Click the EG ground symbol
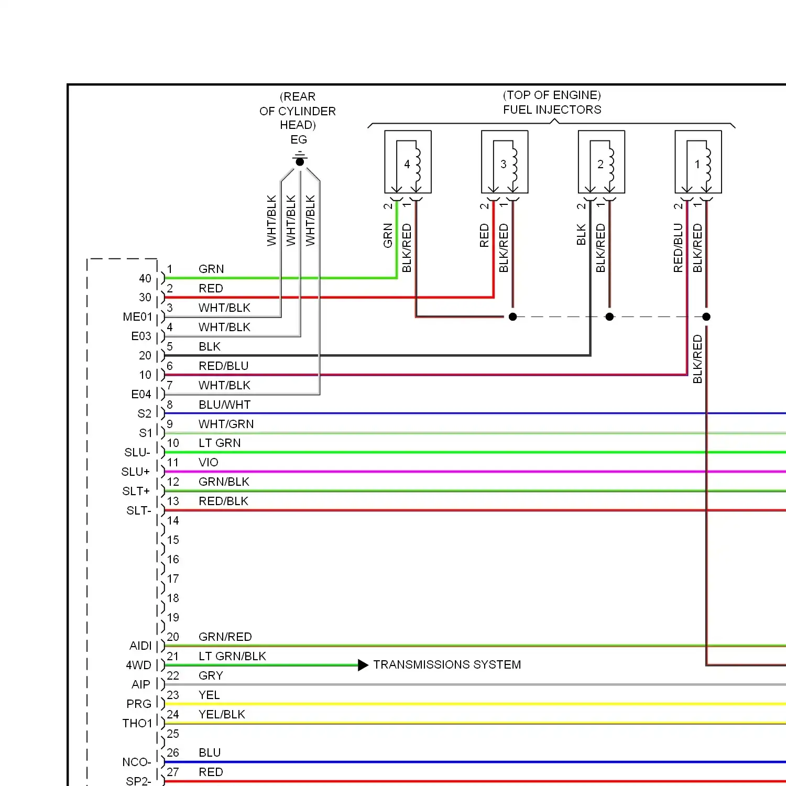 pyautogui.click(x=300, y=159)
